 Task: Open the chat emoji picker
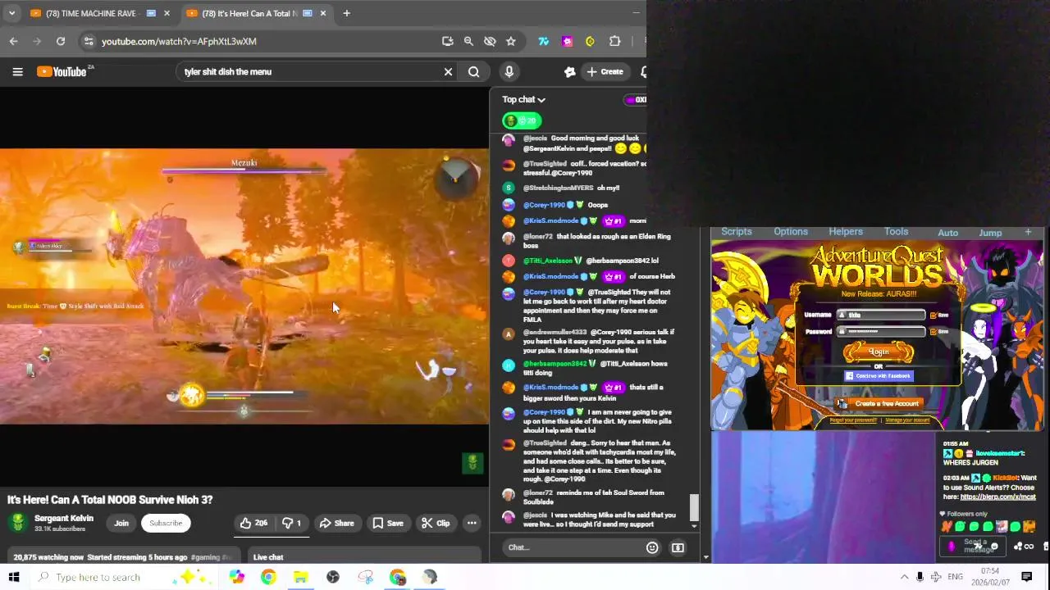pyautogui.click(x=652, y=547)
